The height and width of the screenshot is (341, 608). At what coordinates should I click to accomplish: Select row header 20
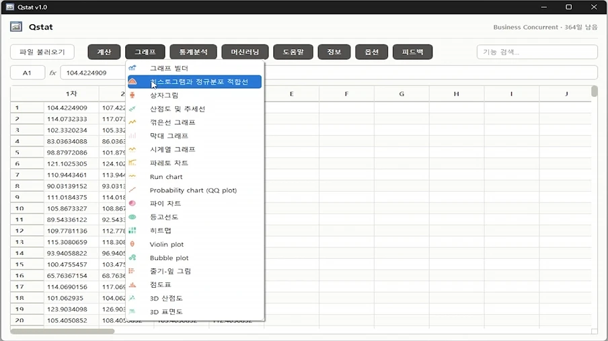click(x=27, y=320)
